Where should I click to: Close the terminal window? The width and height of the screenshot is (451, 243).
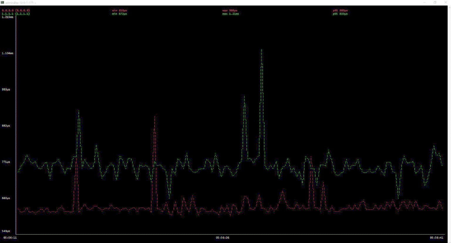(x=445, y=3)
